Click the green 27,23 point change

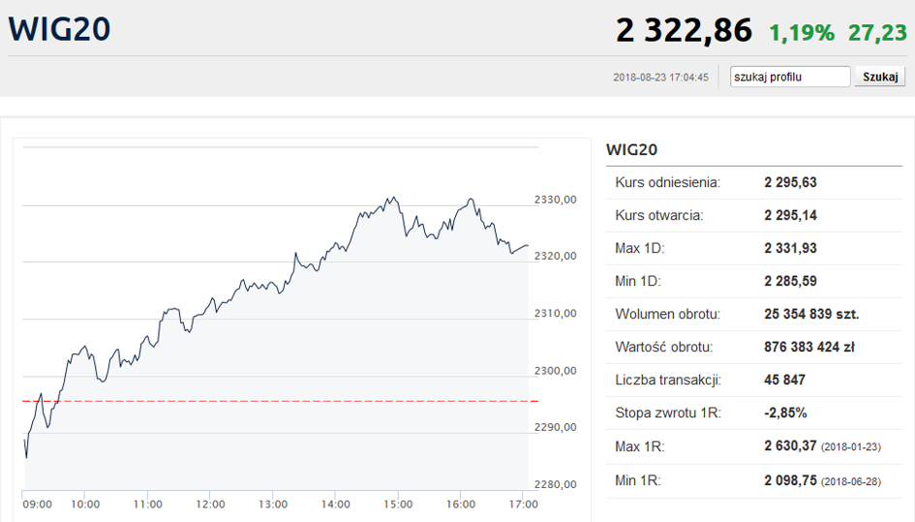(x=877, y=32)
